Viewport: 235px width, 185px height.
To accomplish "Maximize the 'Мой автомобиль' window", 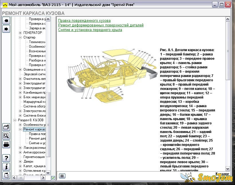I will coord(221,5).
